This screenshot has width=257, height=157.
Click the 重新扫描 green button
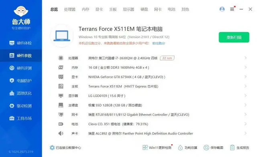pos(234,37)
